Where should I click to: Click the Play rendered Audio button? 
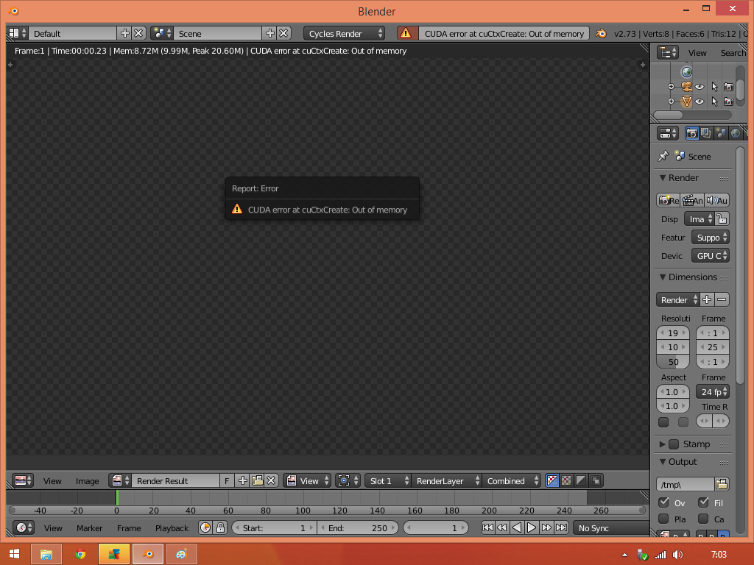(x=717, y=200)
